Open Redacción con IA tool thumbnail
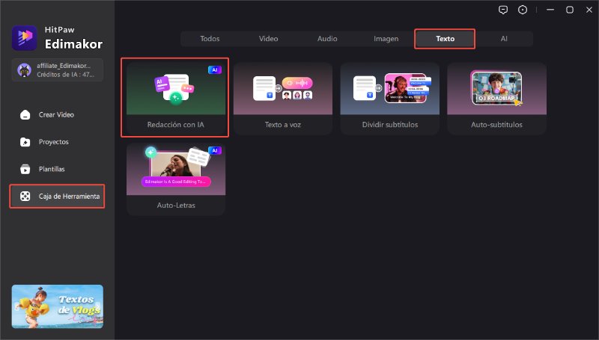 click(176, 89)
